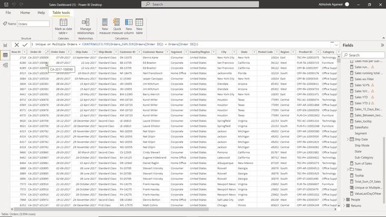The image size is (386, 217).
Task: Expand the Returns table
Action: [x=344, y=206]
